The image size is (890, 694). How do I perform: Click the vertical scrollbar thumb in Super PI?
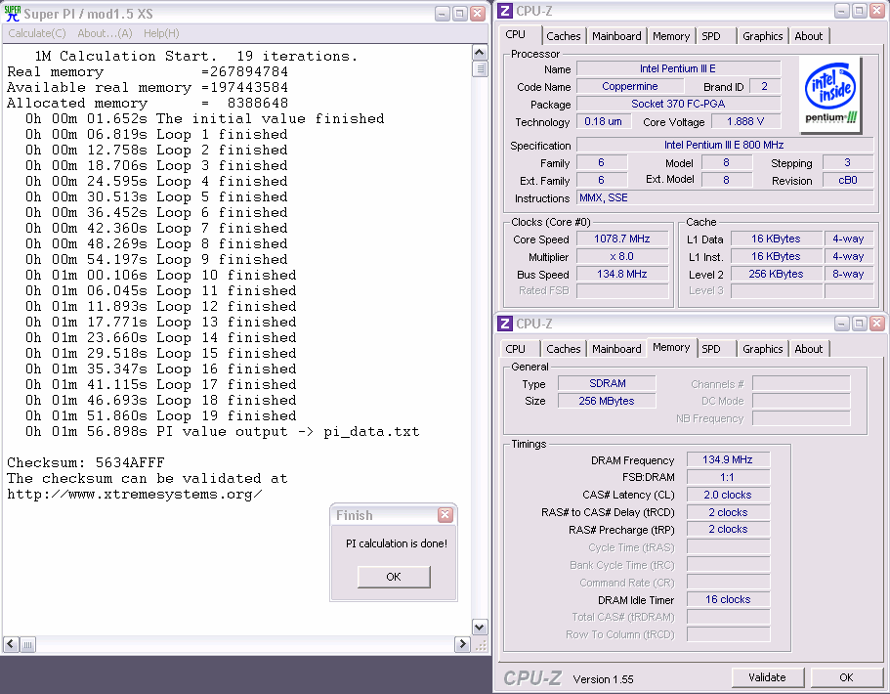[480, 68]
